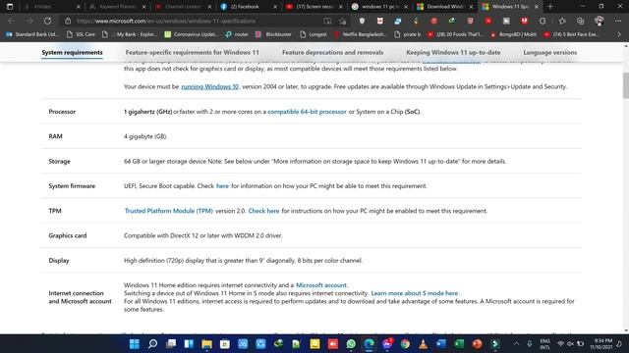This screenshot has height=353, width=629.
Task: Open Messenger from taskbar
Action: pos(387,344)
